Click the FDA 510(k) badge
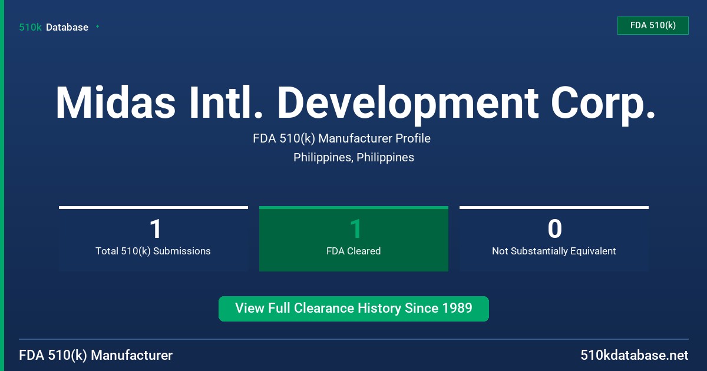Viewport: 707px width, 371px height. pyautogui.click(x=653, y=25)
